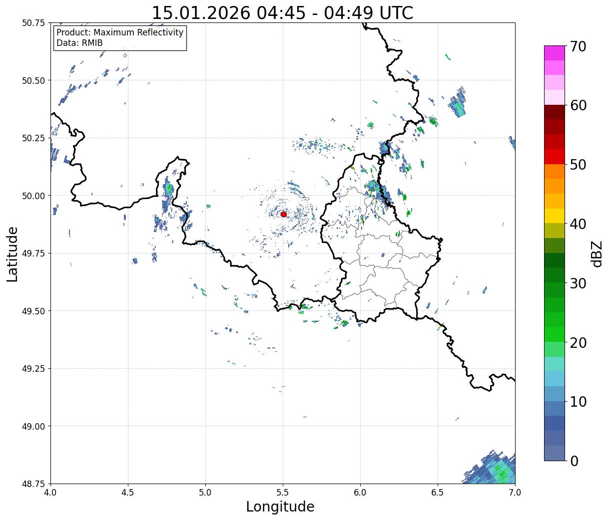Click the magenta 70 dBZ colorbar segment
The image size is (609, 519).
point(554,53)
